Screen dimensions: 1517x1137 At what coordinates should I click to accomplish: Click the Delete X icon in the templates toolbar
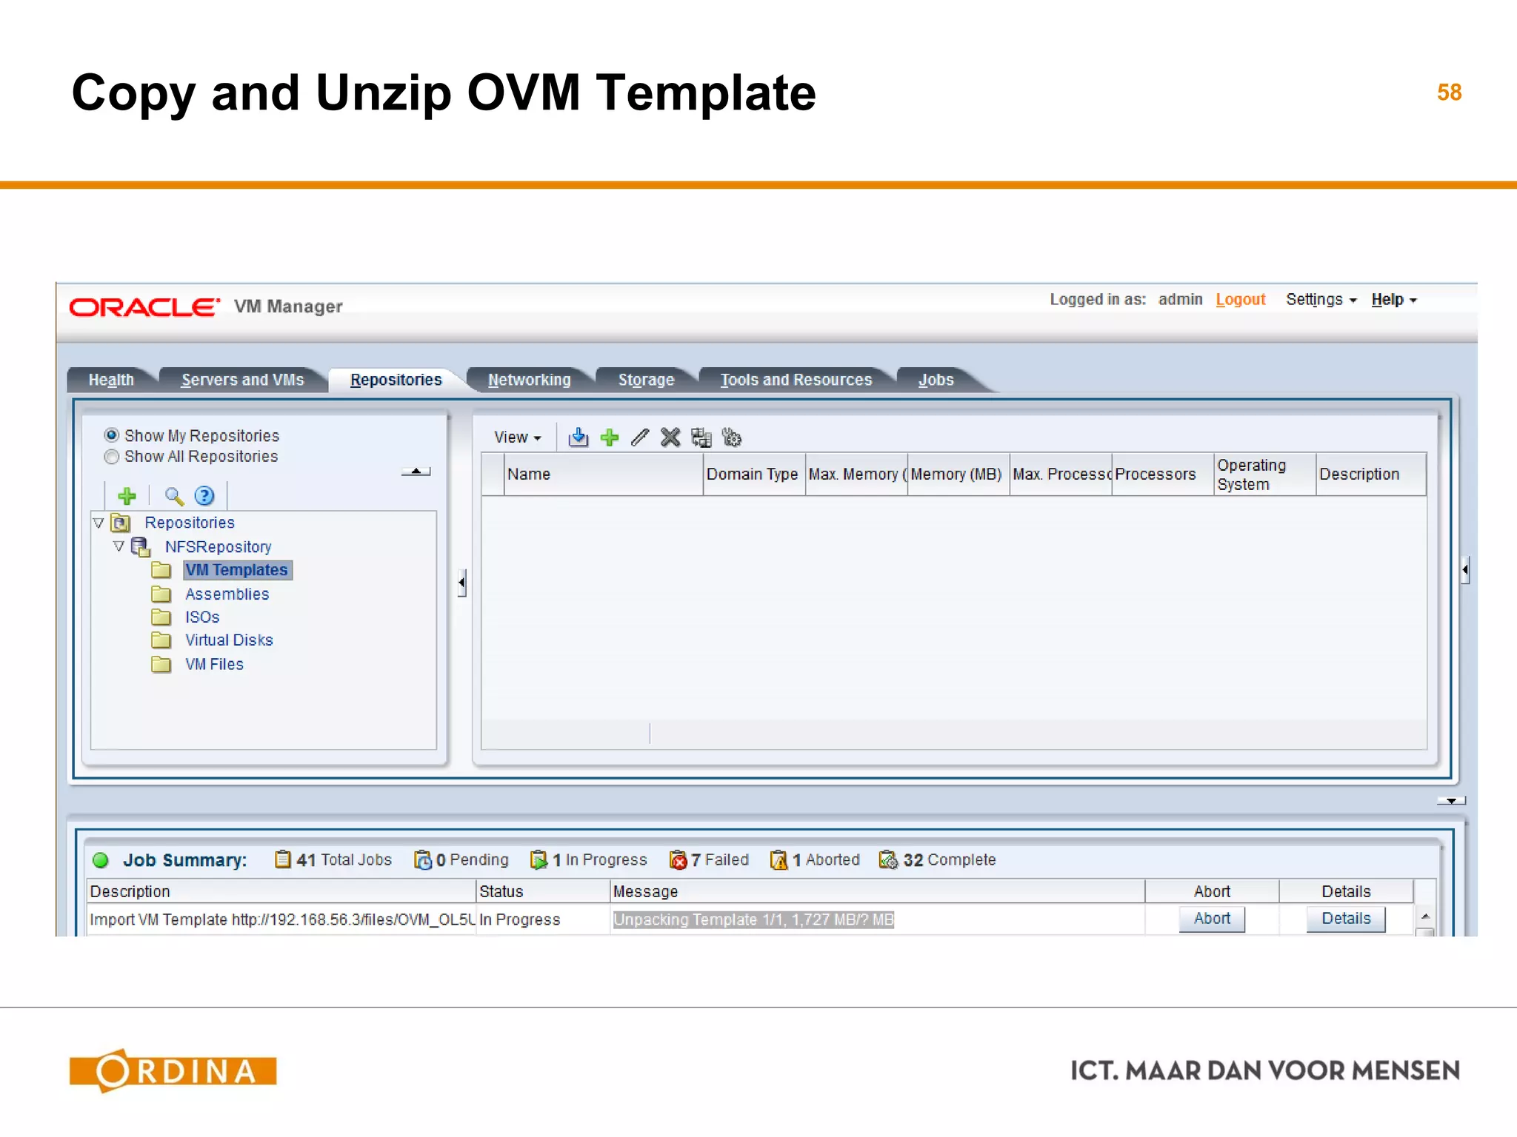pyautogui.click(x=670, y=437)
